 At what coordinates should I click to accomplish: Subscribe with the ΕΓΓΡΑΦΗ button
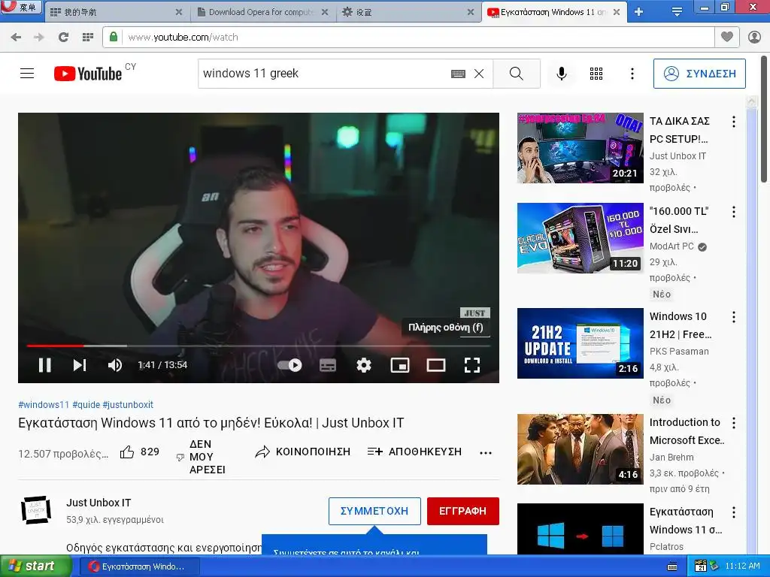tap(463, 511)
